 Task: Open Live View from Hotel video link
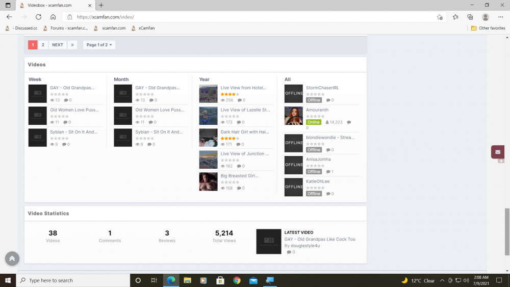(243, 88)
